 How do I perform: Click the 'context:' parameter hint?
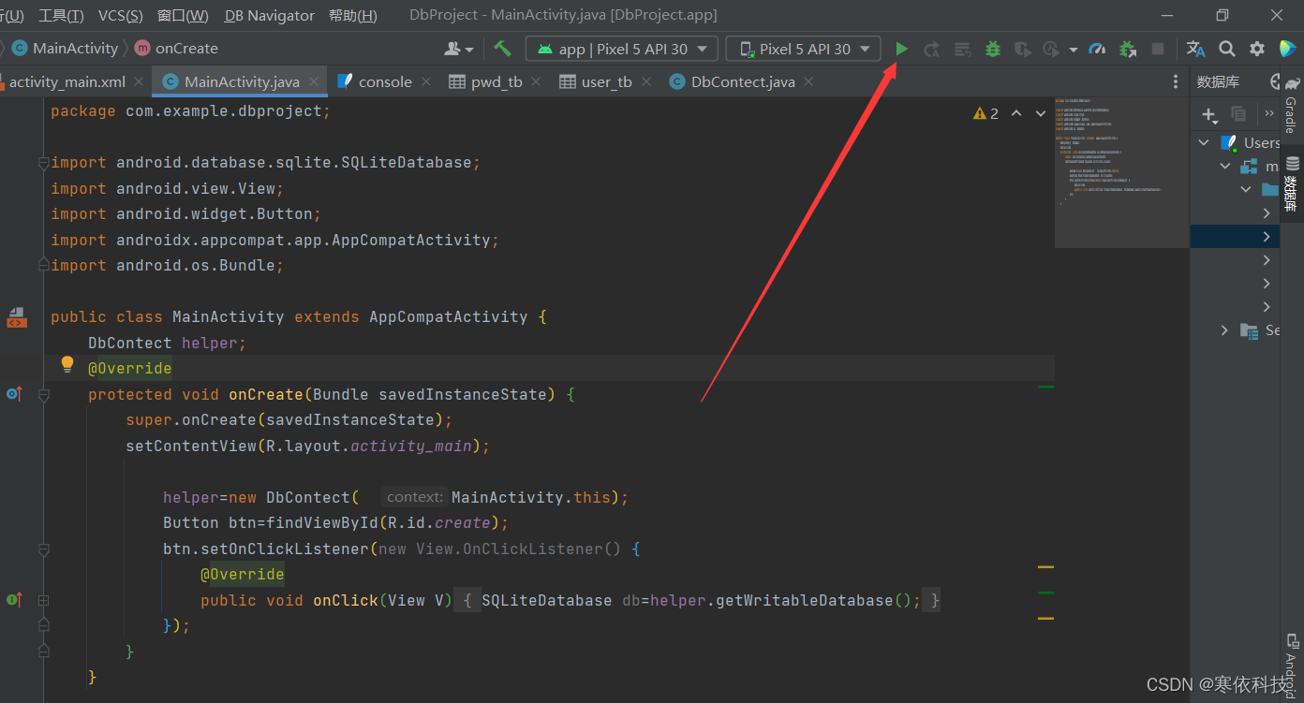pyautogui.click(x=415, y=497)
